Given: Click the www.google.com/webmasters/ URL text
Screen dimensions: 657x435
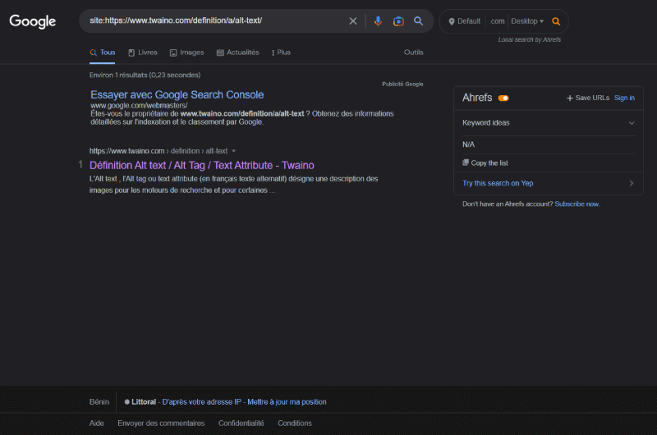Looking at the screenshot, I should coord(139,106).
